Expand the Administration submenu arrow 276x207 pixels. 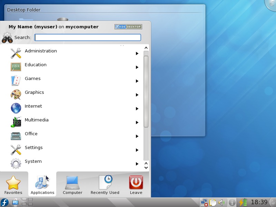point(137,53)
